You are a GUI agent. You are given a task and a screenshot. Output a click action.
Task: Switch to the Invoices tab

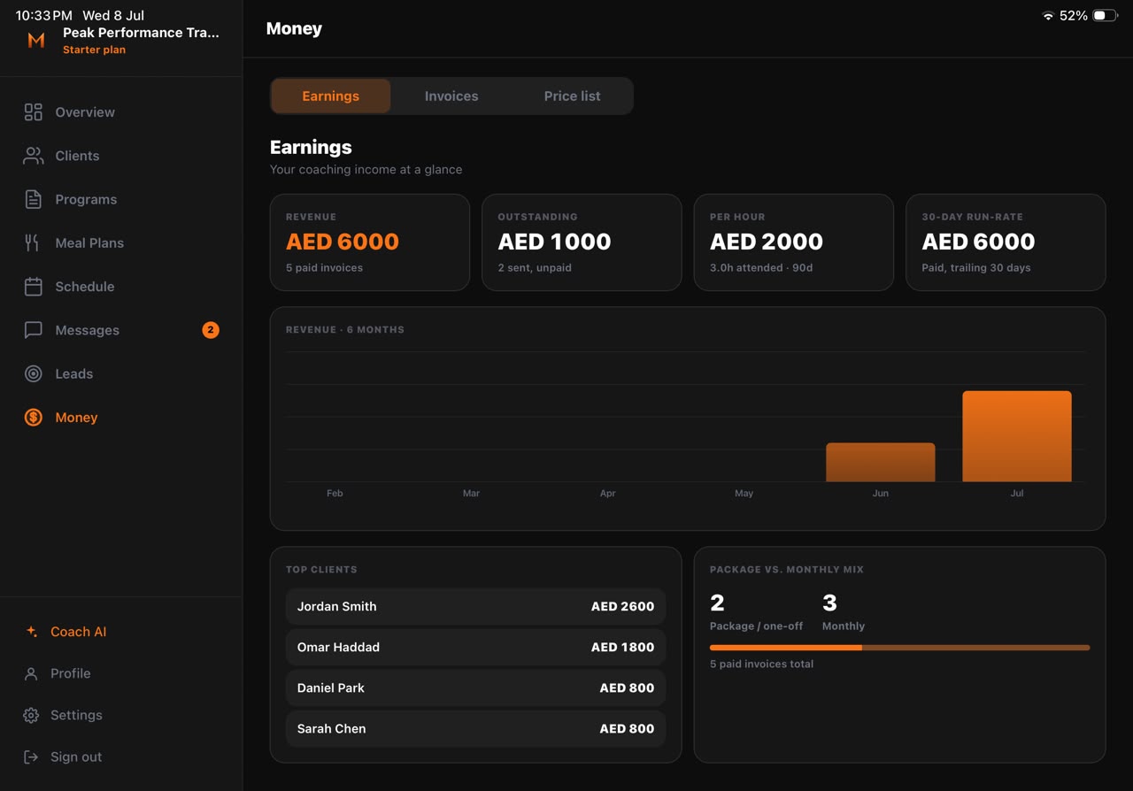[451, 96]
